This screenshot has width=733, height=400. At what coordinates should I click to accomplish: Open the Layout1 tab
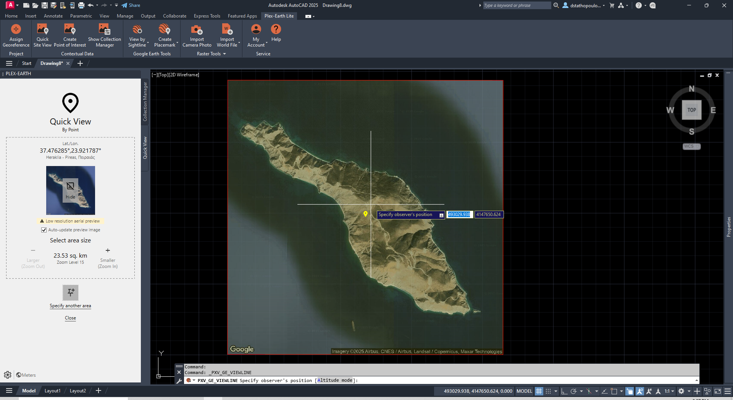click(52, 391)
